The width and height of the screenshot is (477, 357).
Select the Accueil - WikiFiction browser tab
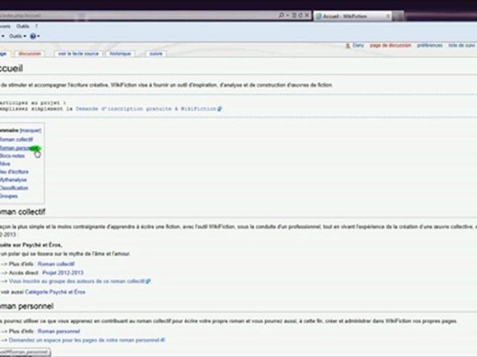[x=353, y=16]
